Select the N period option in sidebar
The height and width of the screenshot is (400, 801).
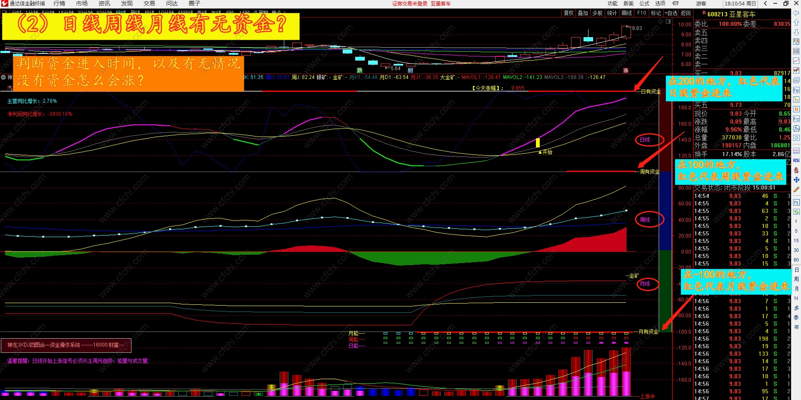tap(796, 298)
